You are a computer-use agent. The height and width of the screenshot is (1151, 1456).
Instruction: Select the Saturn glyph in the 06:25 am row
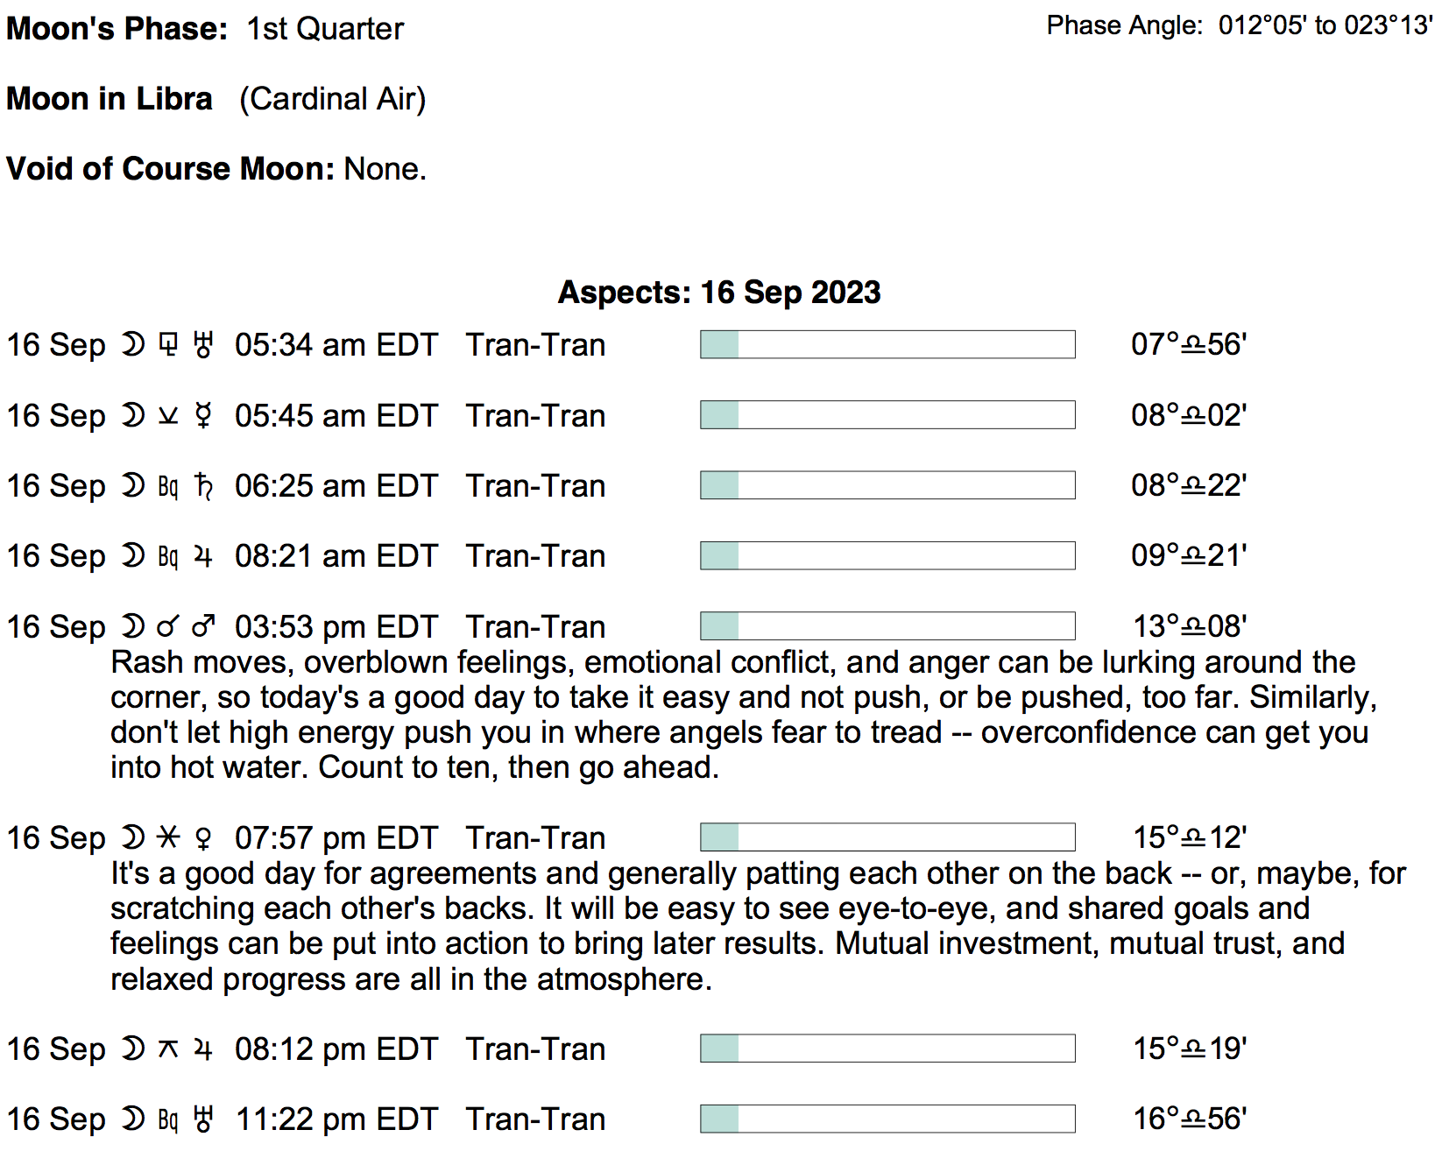(203, 485)
